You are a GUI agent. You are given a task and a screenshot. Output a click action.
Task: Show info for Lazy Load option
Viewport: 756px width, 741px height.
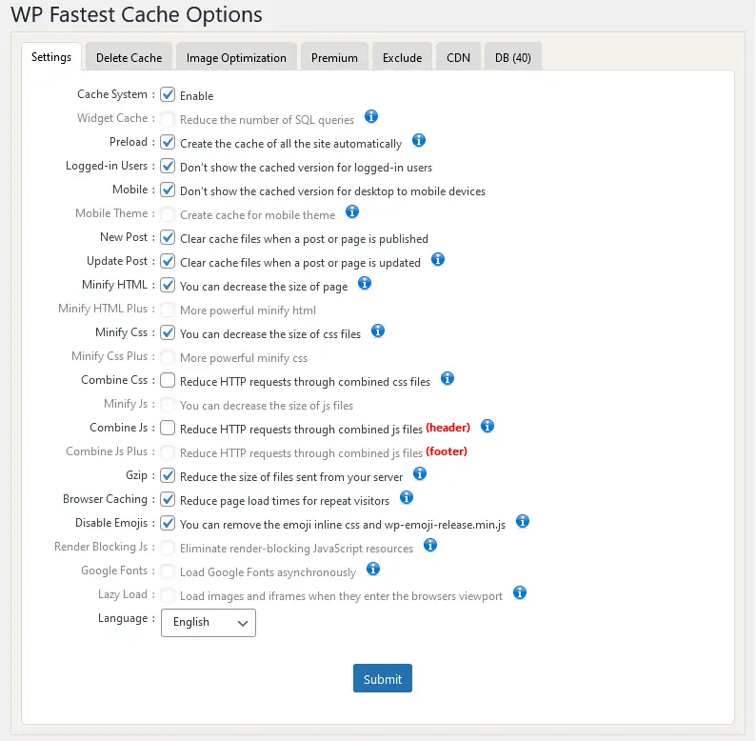[520, 592]
